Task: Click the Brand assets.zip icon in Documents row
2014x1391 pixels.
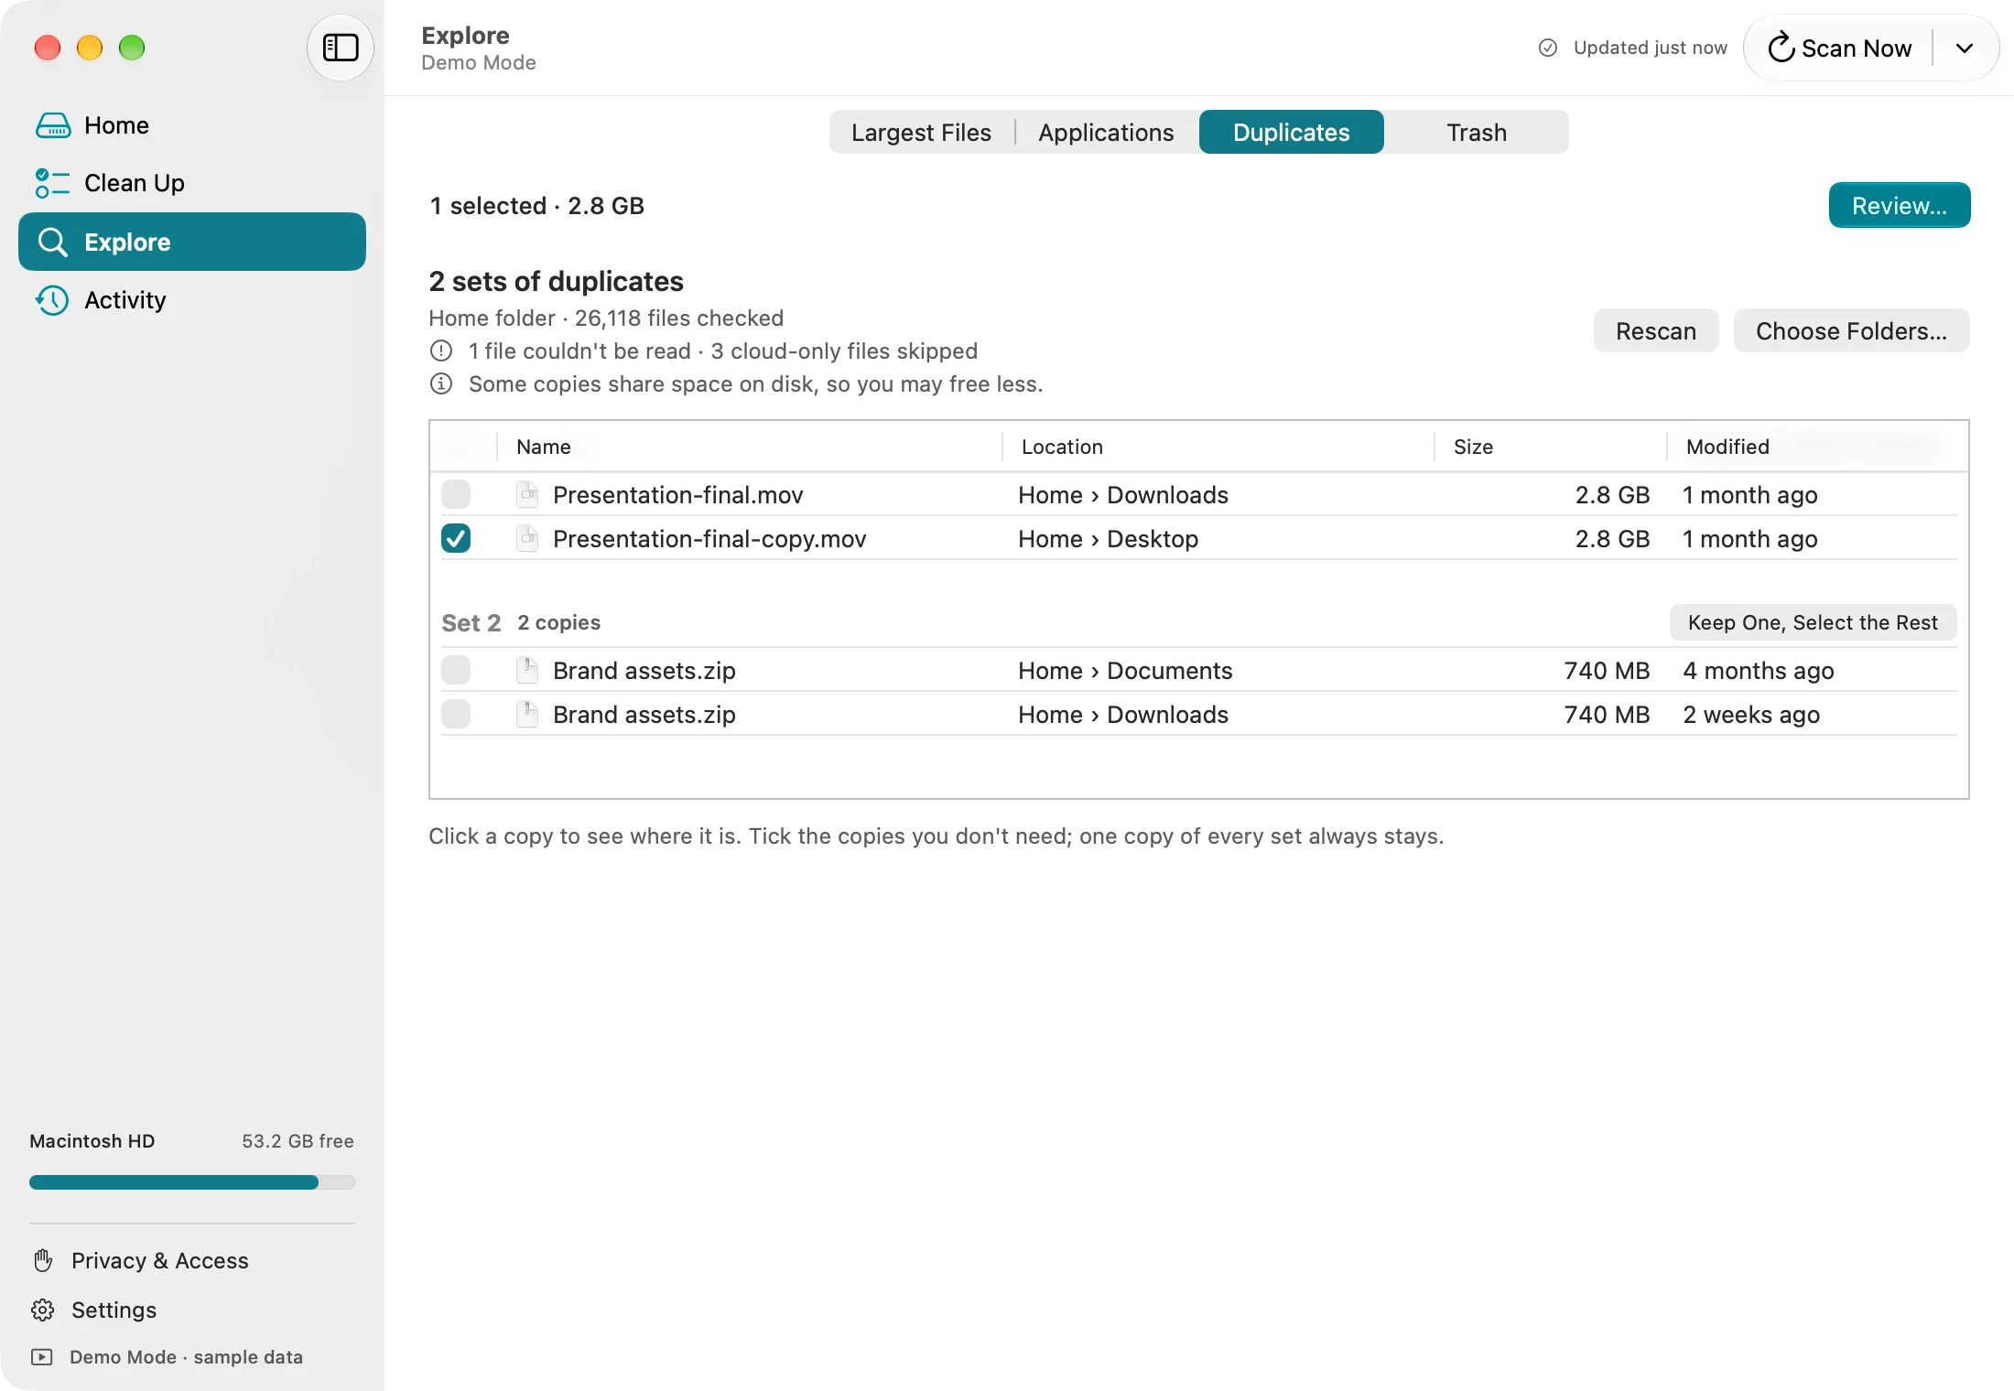Action: (527, 670)
